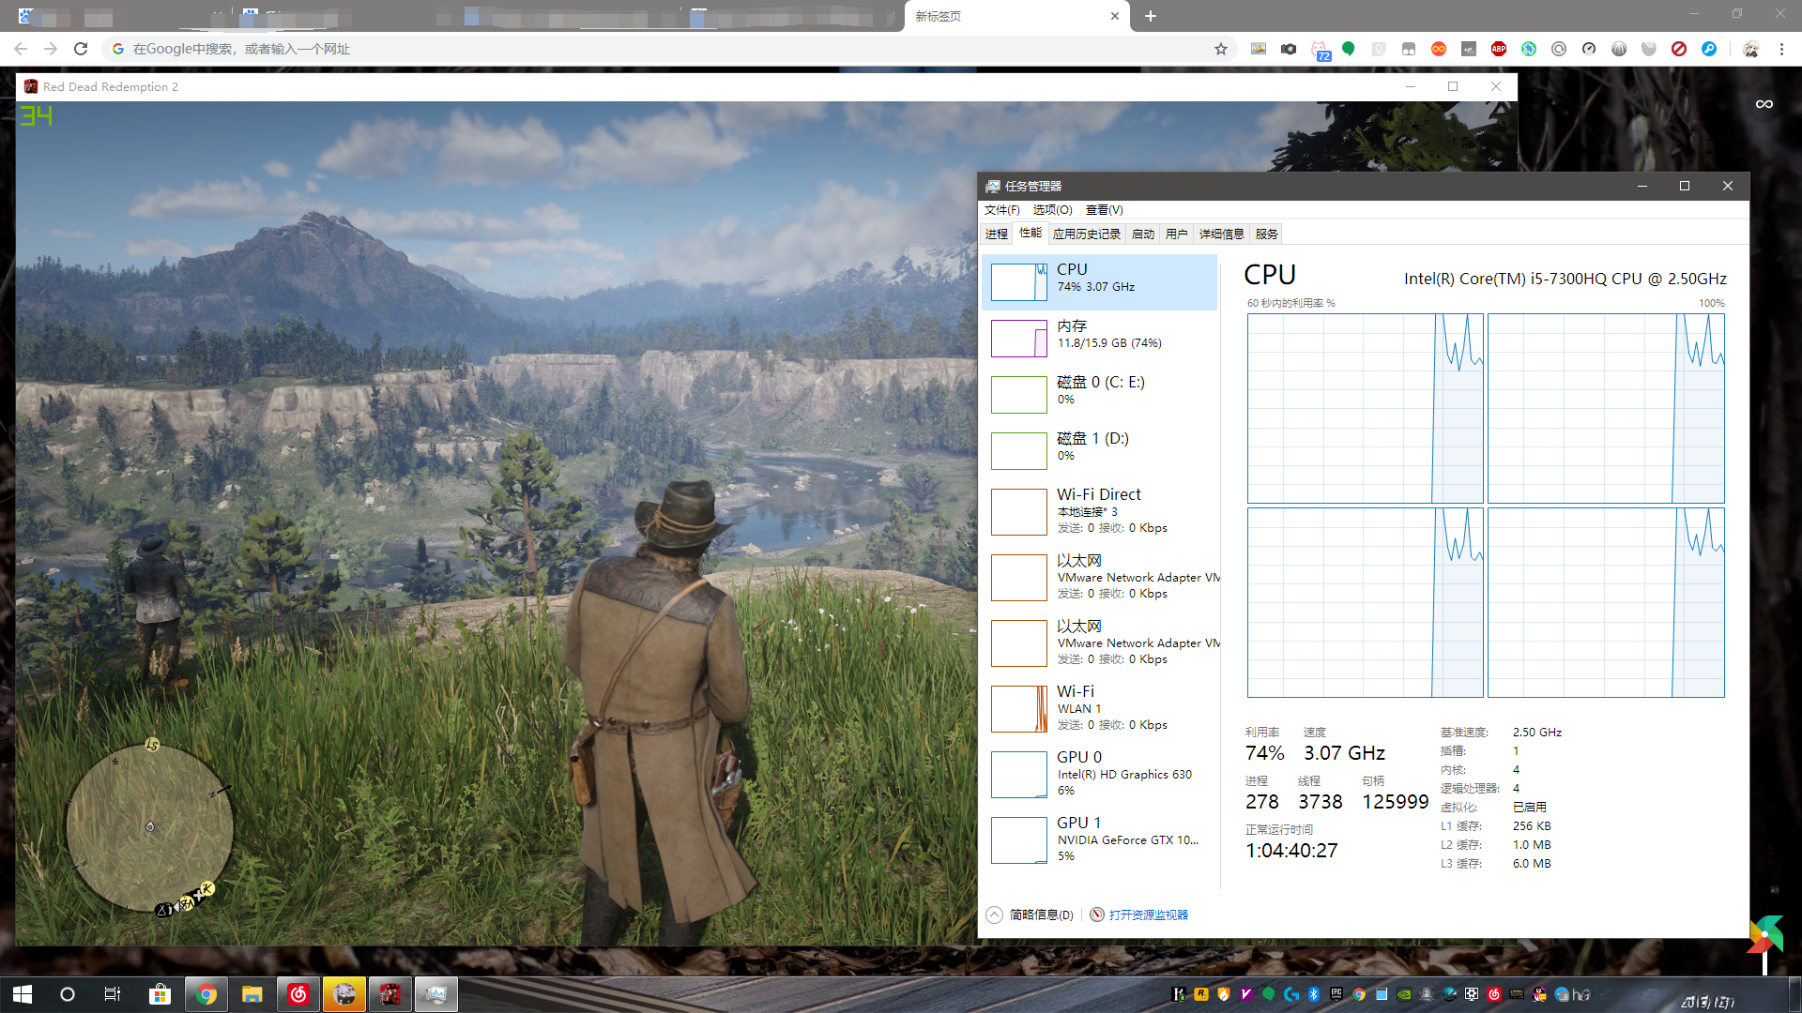Open NetEase Cloud Music from the taskbar
Image resolution: width=1802 pixels, height=1013 pixels.
pos(298,994)
